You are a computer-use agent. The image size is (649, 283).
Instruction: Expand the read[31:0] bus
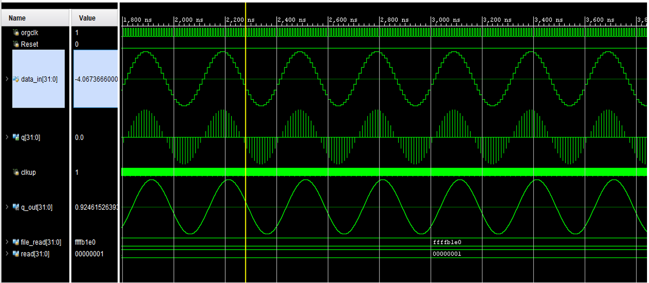coord(6,254)
